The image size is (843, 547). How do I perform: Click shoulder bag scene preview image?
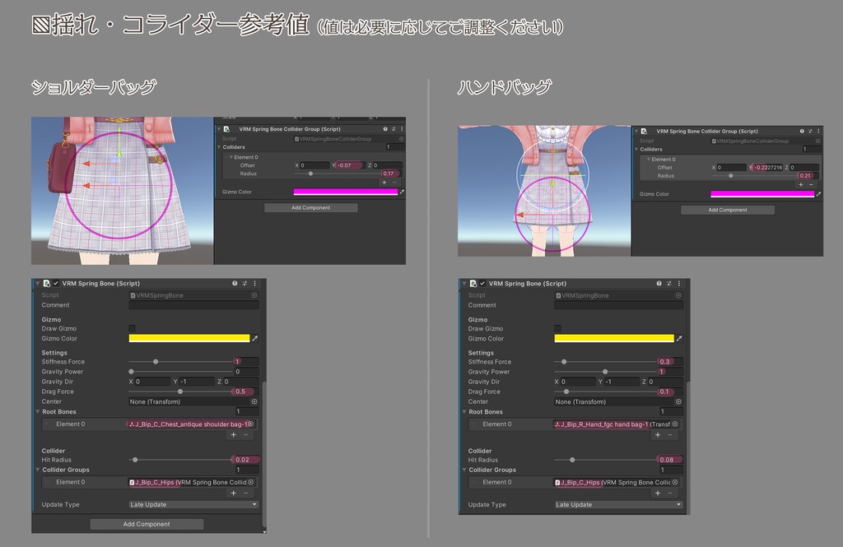(x=123, y=191)
